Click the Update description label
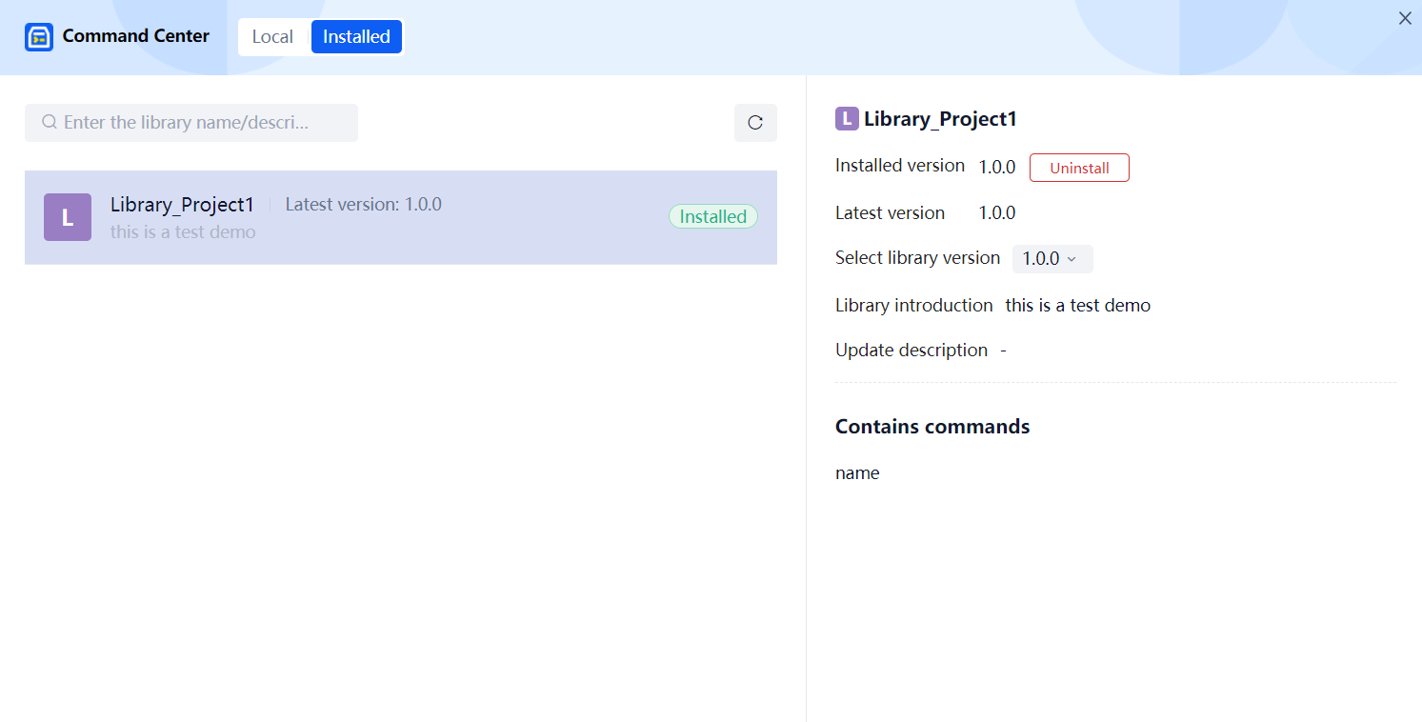Viewport: 1422px width, 722px height. pos(911,351)
